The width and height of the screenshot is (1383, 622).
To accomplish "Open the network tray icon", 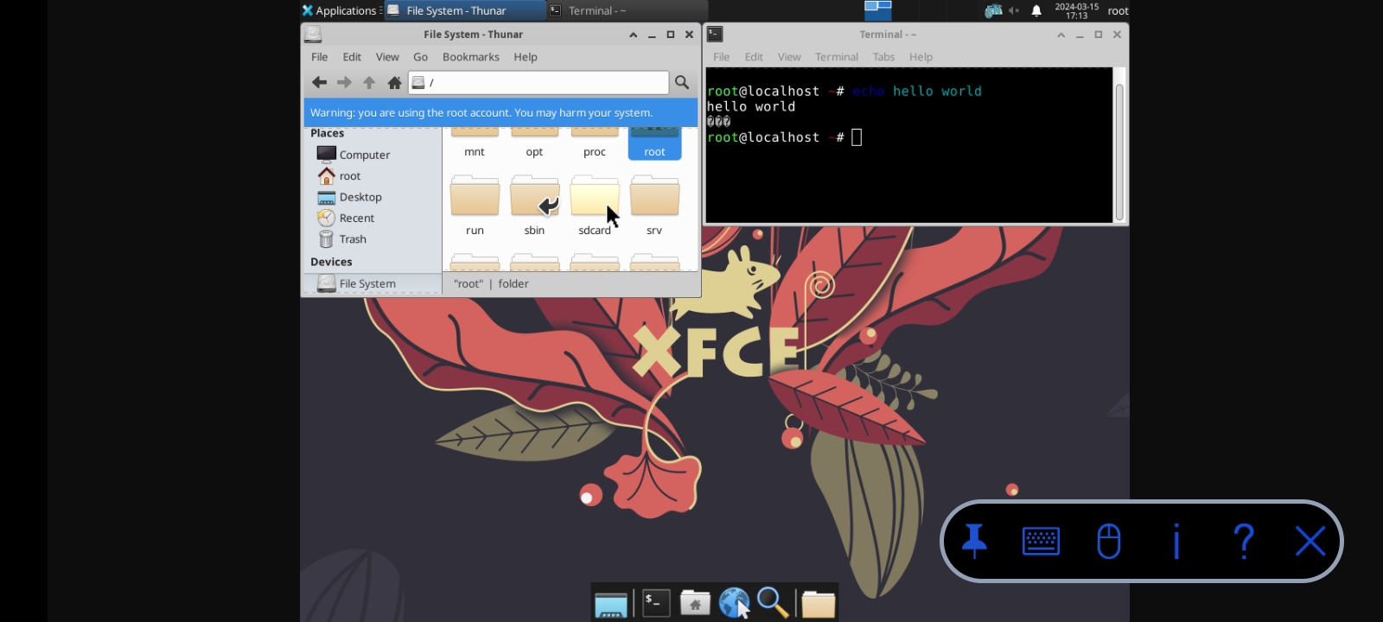I will click(x=993, y=10).
